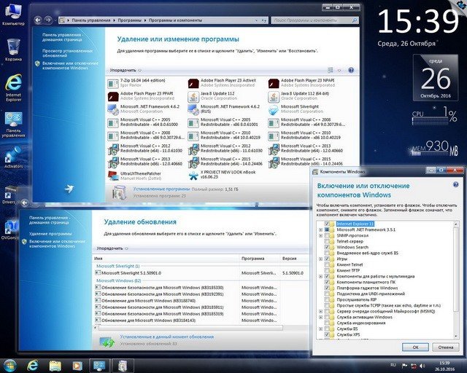This screenshot has width=467, height=373.
Task: Select Adobe Flash Player 23 NPAPI entry
Action: (x=301, y=83)
